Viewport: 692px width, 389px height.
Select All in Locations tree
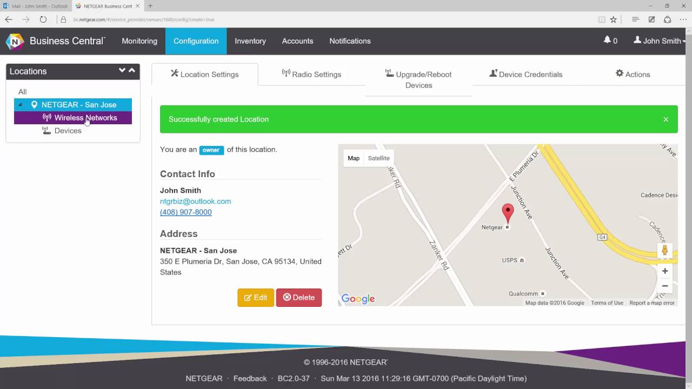point(22,92)
